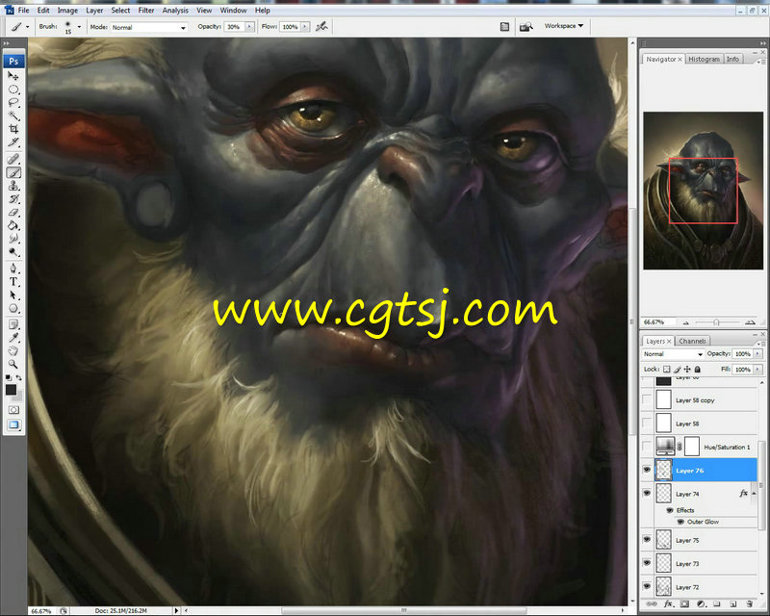
Task: Select the Notes tool
Action: pos(13,324)
